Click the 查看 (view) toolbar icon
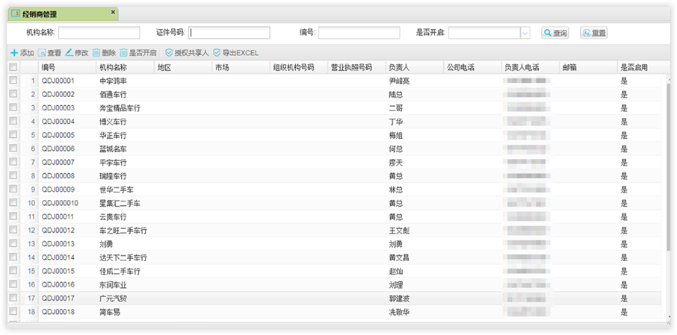 [x=43, y=53]
